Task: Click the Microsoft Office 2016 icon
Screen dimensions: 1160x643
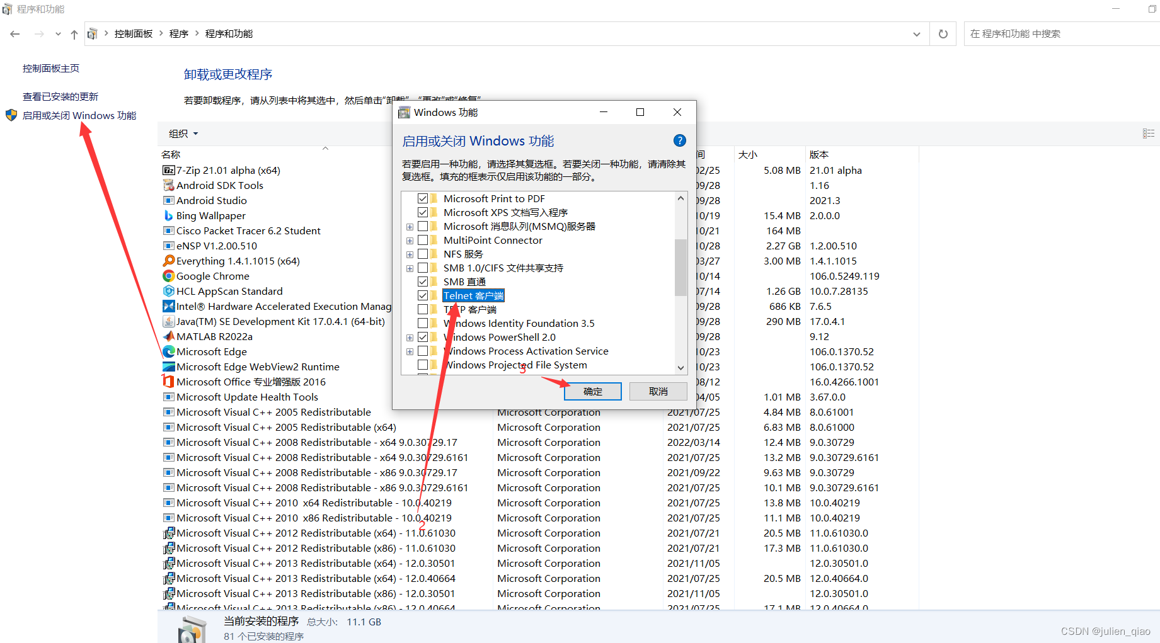Action: pyautogui.click(x=168, y=382)
